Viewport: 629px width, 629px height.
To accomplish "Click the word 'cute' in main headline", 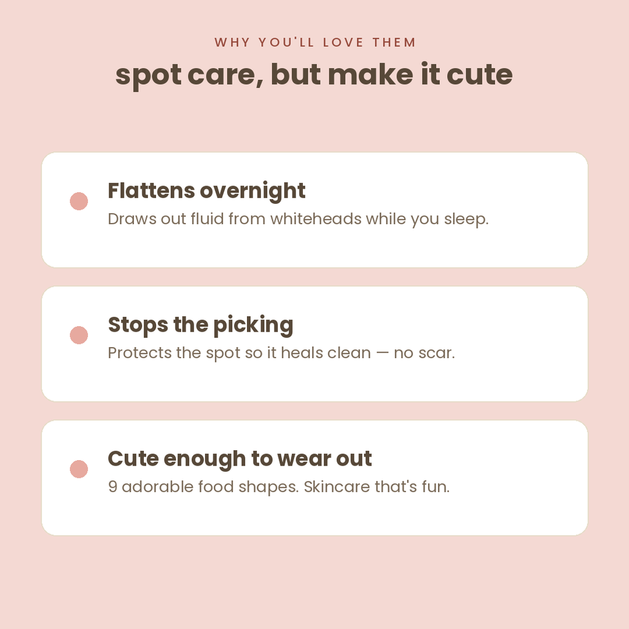I will (x=479, y=75).
